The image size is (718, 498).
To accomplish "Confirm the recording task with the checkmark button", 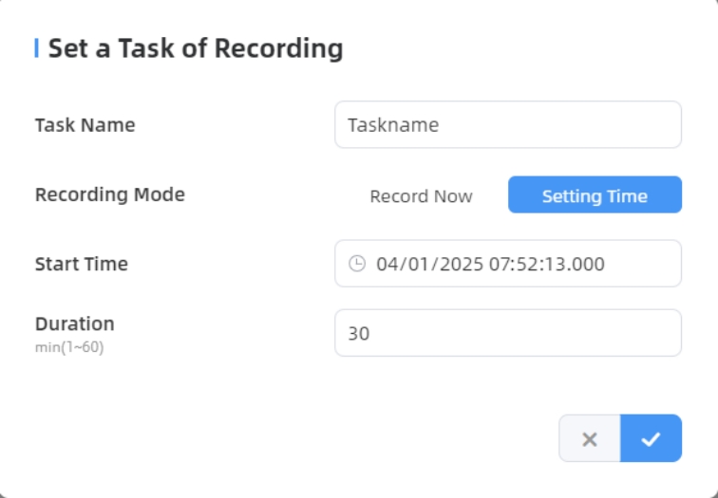I will [652, 438].
